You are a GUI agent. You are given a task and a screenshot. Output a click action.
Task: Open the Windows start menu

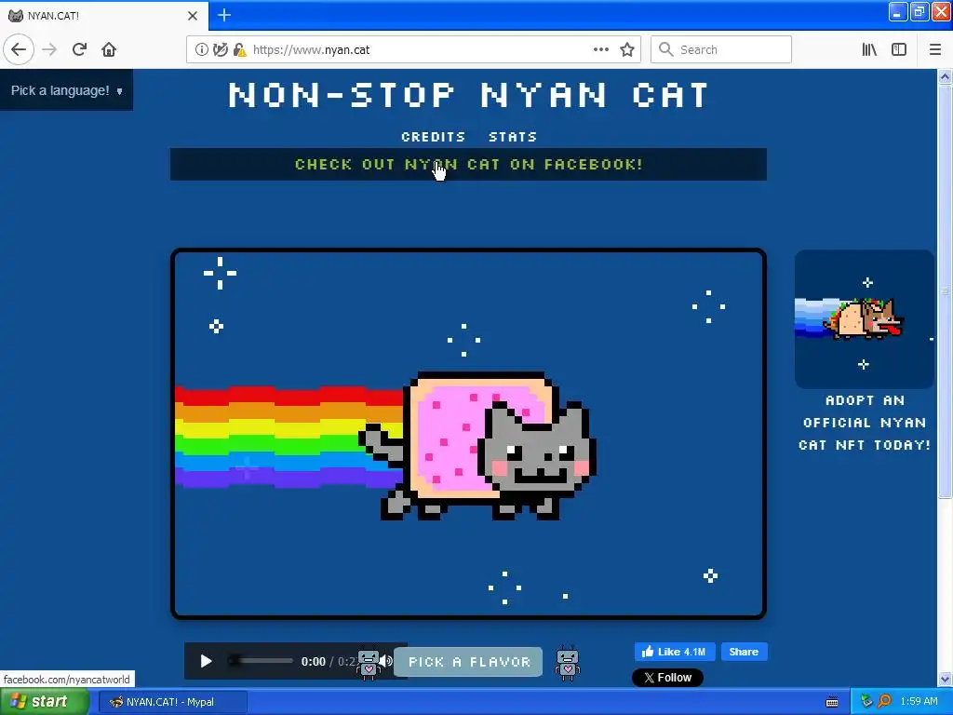(45, 702)
